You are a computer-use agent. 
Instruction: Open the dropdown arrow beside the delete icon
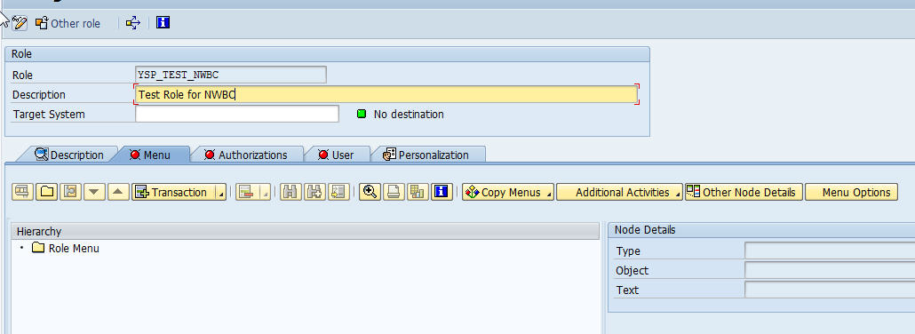point(265,192)
